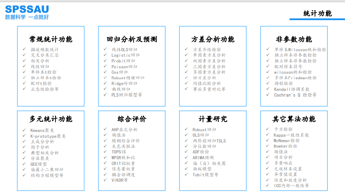Click 信度和效度分析
This screenshot has height=196, width=345.
290,180
